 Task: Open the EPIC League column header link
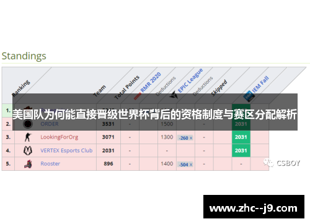click(190, 80)
